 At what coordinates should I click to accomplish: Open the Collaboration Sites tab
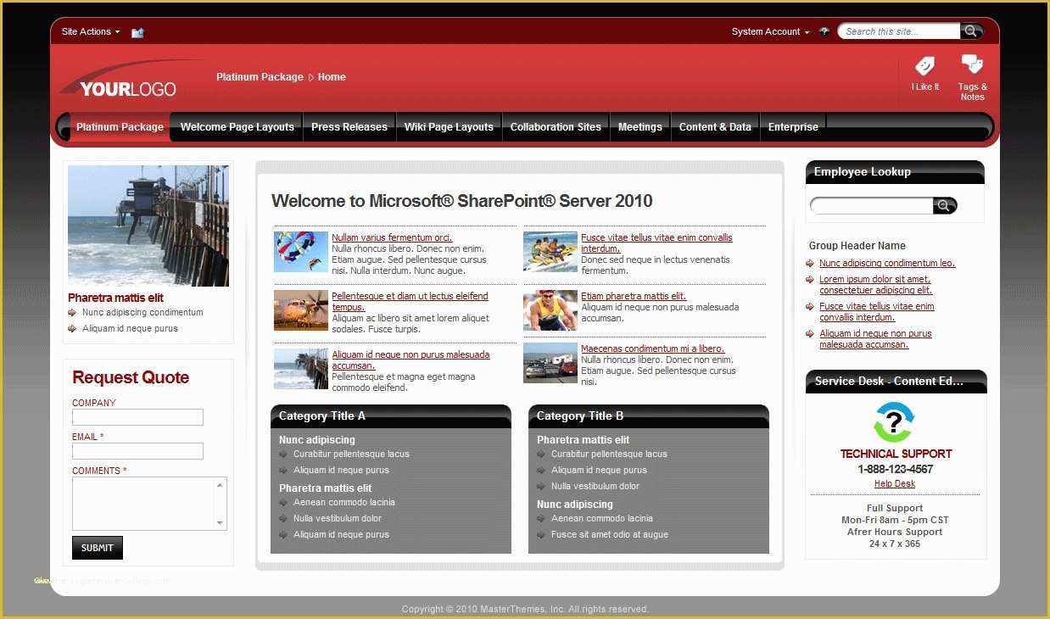coord(556,127)
